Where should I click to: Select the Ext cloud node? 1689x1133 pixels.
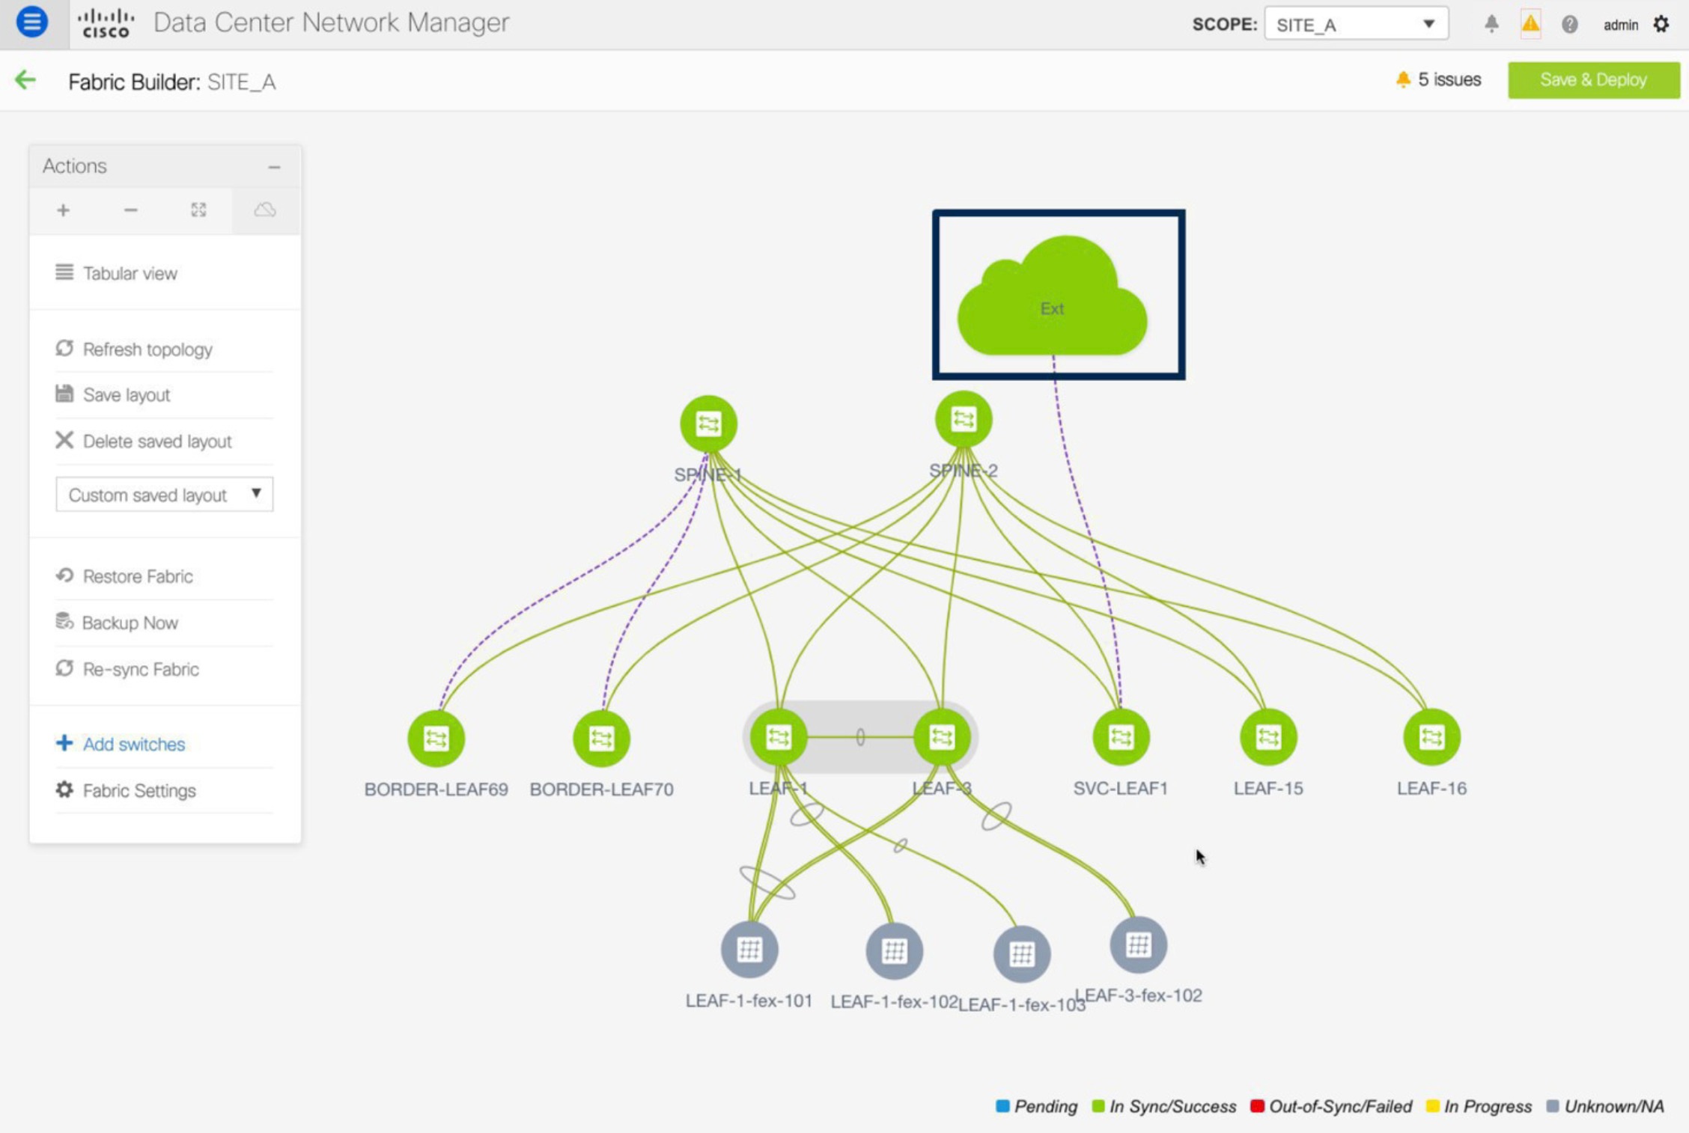(x=1052, y=296)
